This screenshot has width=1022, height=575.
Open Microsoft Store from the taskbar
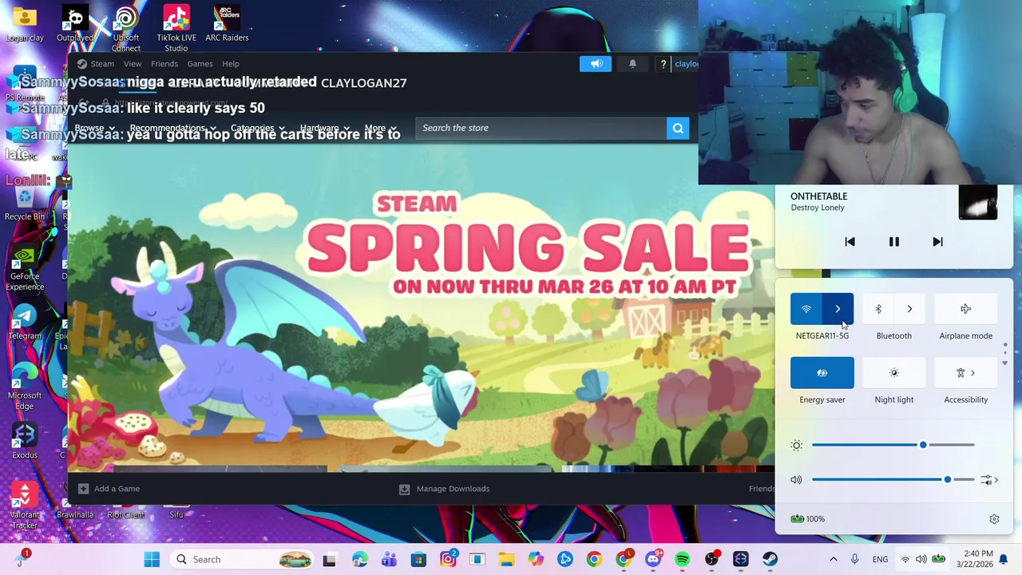pyautogui.click(x=418, y=559)
